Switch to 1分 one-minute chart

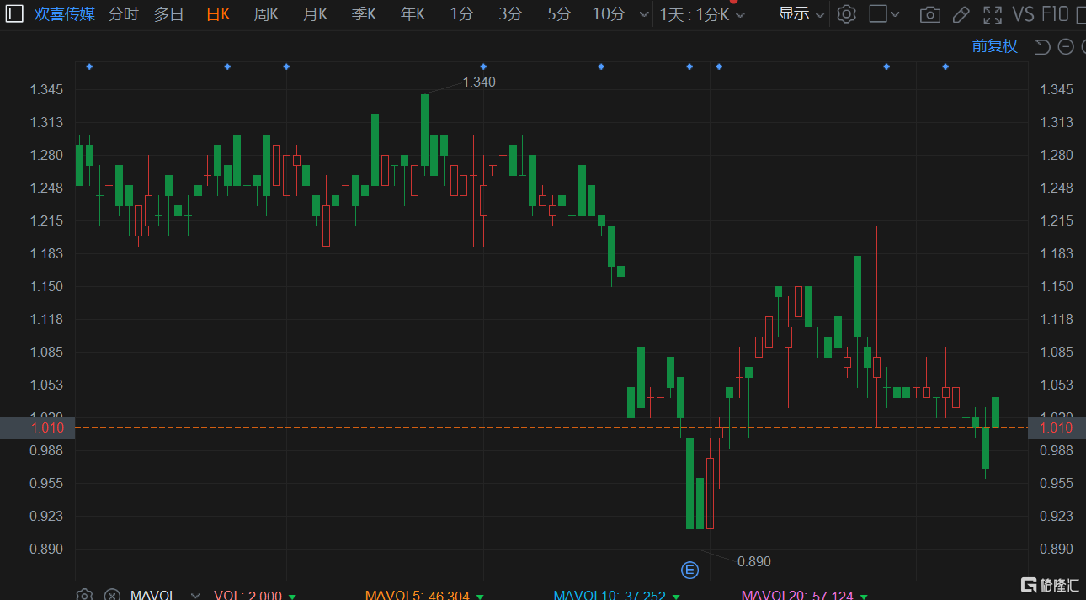pyautogui.click(x=461, y=13)
